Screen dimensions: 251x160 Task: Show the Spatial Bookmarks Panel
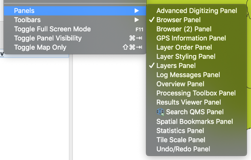click(x=196, y=121)
